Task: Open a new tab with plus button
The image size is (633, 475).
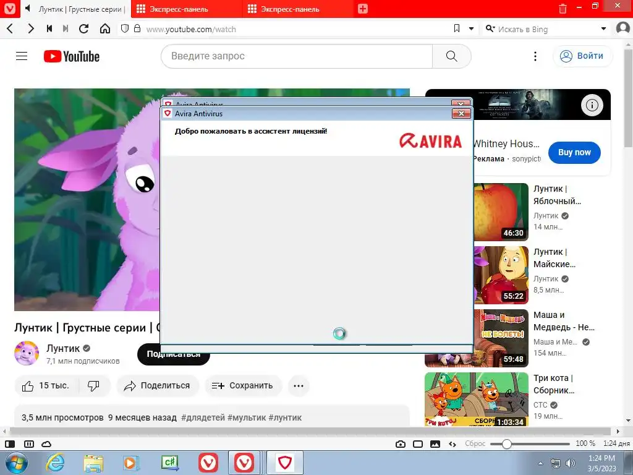Action: click(362, 9)
